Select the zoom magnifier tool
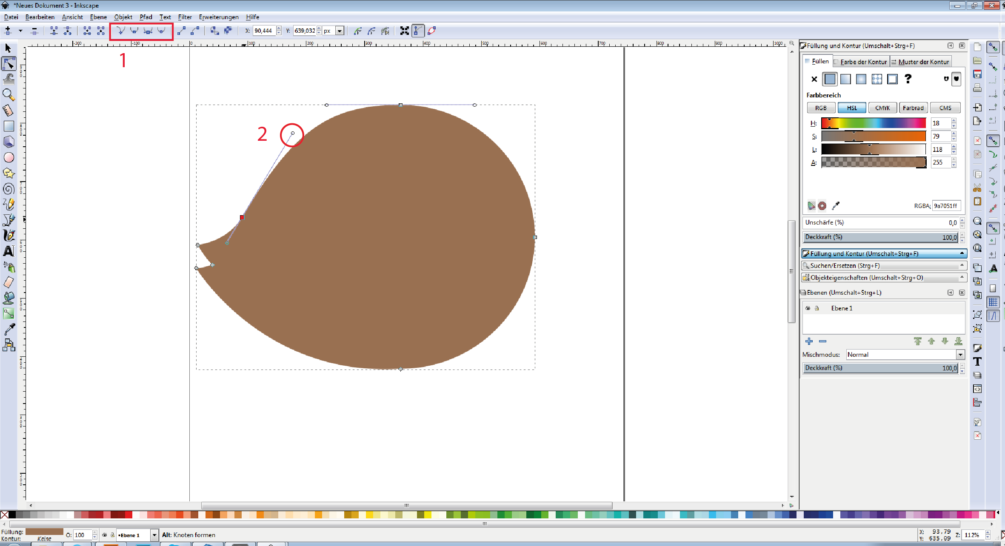The width and height of the screenshot is (1005, 546). tap(9, 94)
